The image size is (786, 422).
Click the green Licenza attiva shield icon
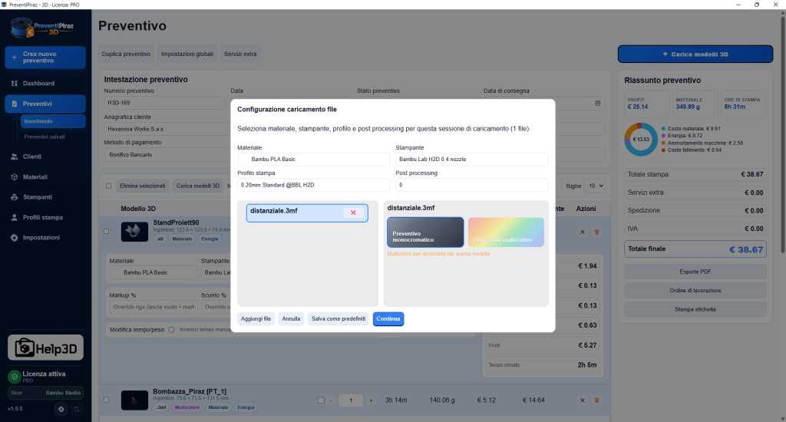tap(14, 377)
